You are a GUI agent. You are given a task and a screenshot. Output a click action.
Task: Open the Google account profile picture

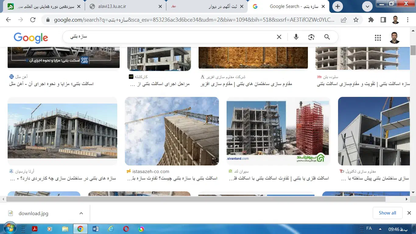pyautogui.click(x=395, y=38)
